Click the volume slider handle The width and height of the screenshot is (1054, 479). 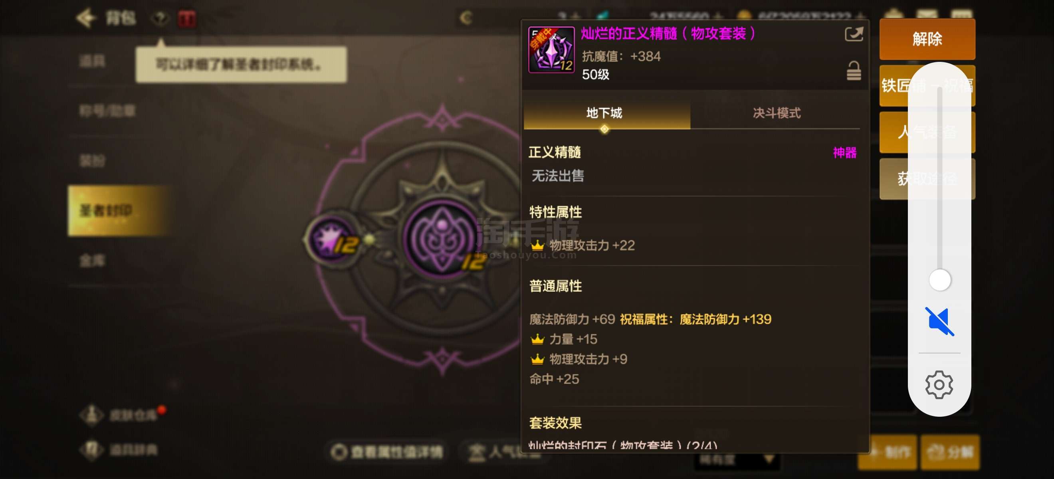point(940,280)
